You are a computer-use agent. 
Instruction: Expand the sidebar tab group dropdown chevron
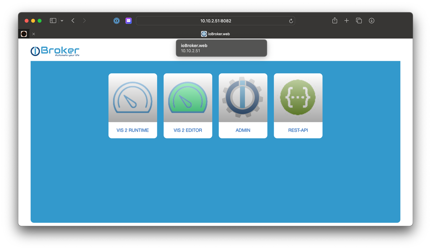pyautogui.click(x=62, y=21)
